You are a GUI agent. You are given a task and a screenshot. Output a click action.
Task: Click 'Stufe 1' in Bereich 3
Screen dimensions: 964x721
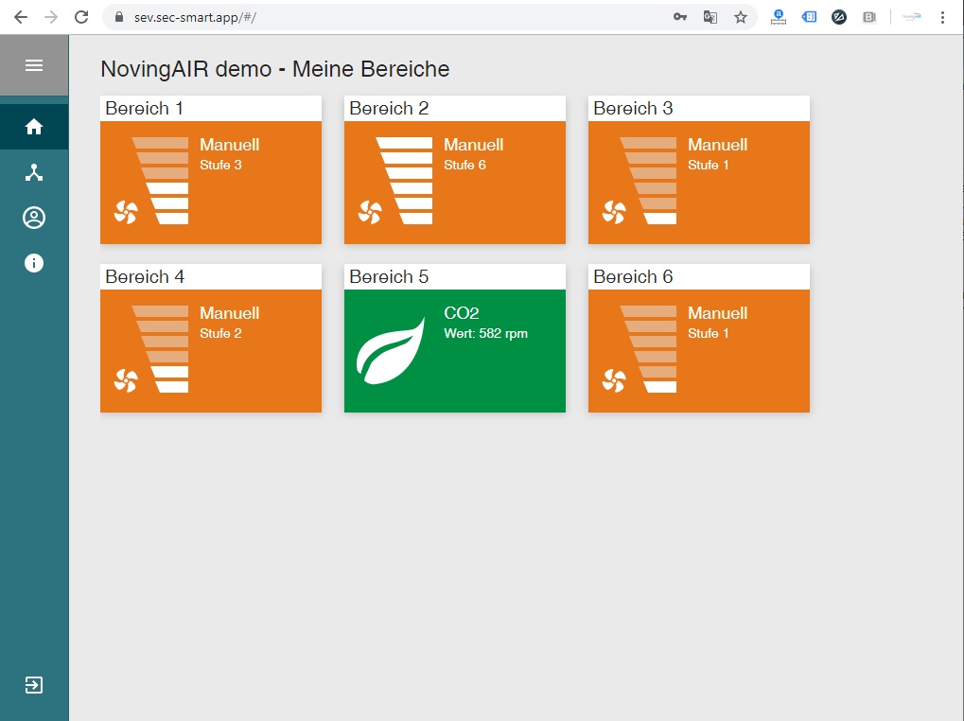709,165
